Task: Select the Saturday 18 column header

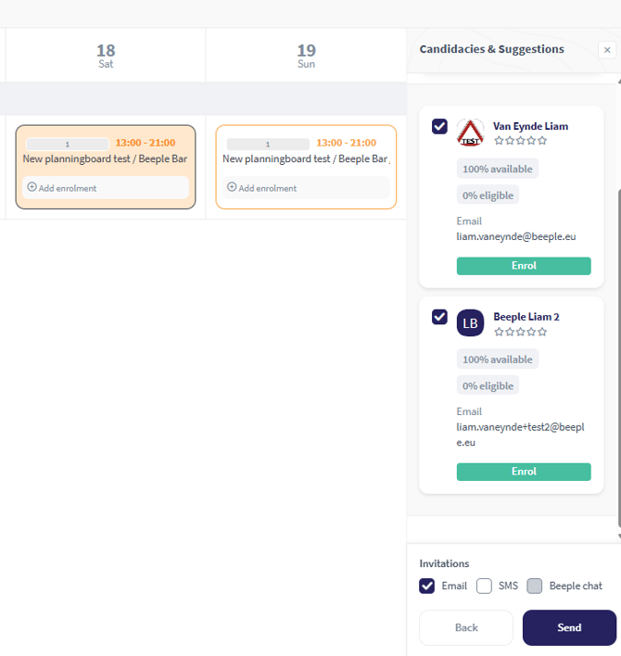Action: (x=106, y=56)
